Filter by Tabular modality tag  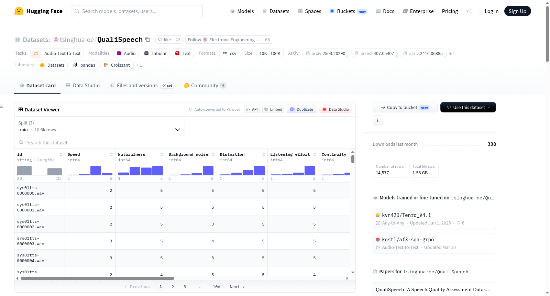[x=155, y=53]
